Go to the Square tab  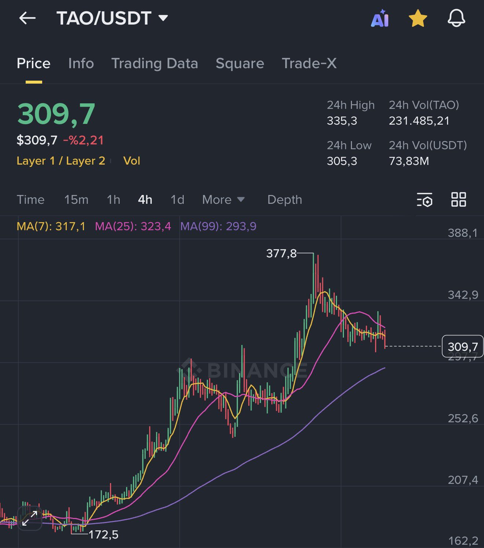tap(240, 63)
